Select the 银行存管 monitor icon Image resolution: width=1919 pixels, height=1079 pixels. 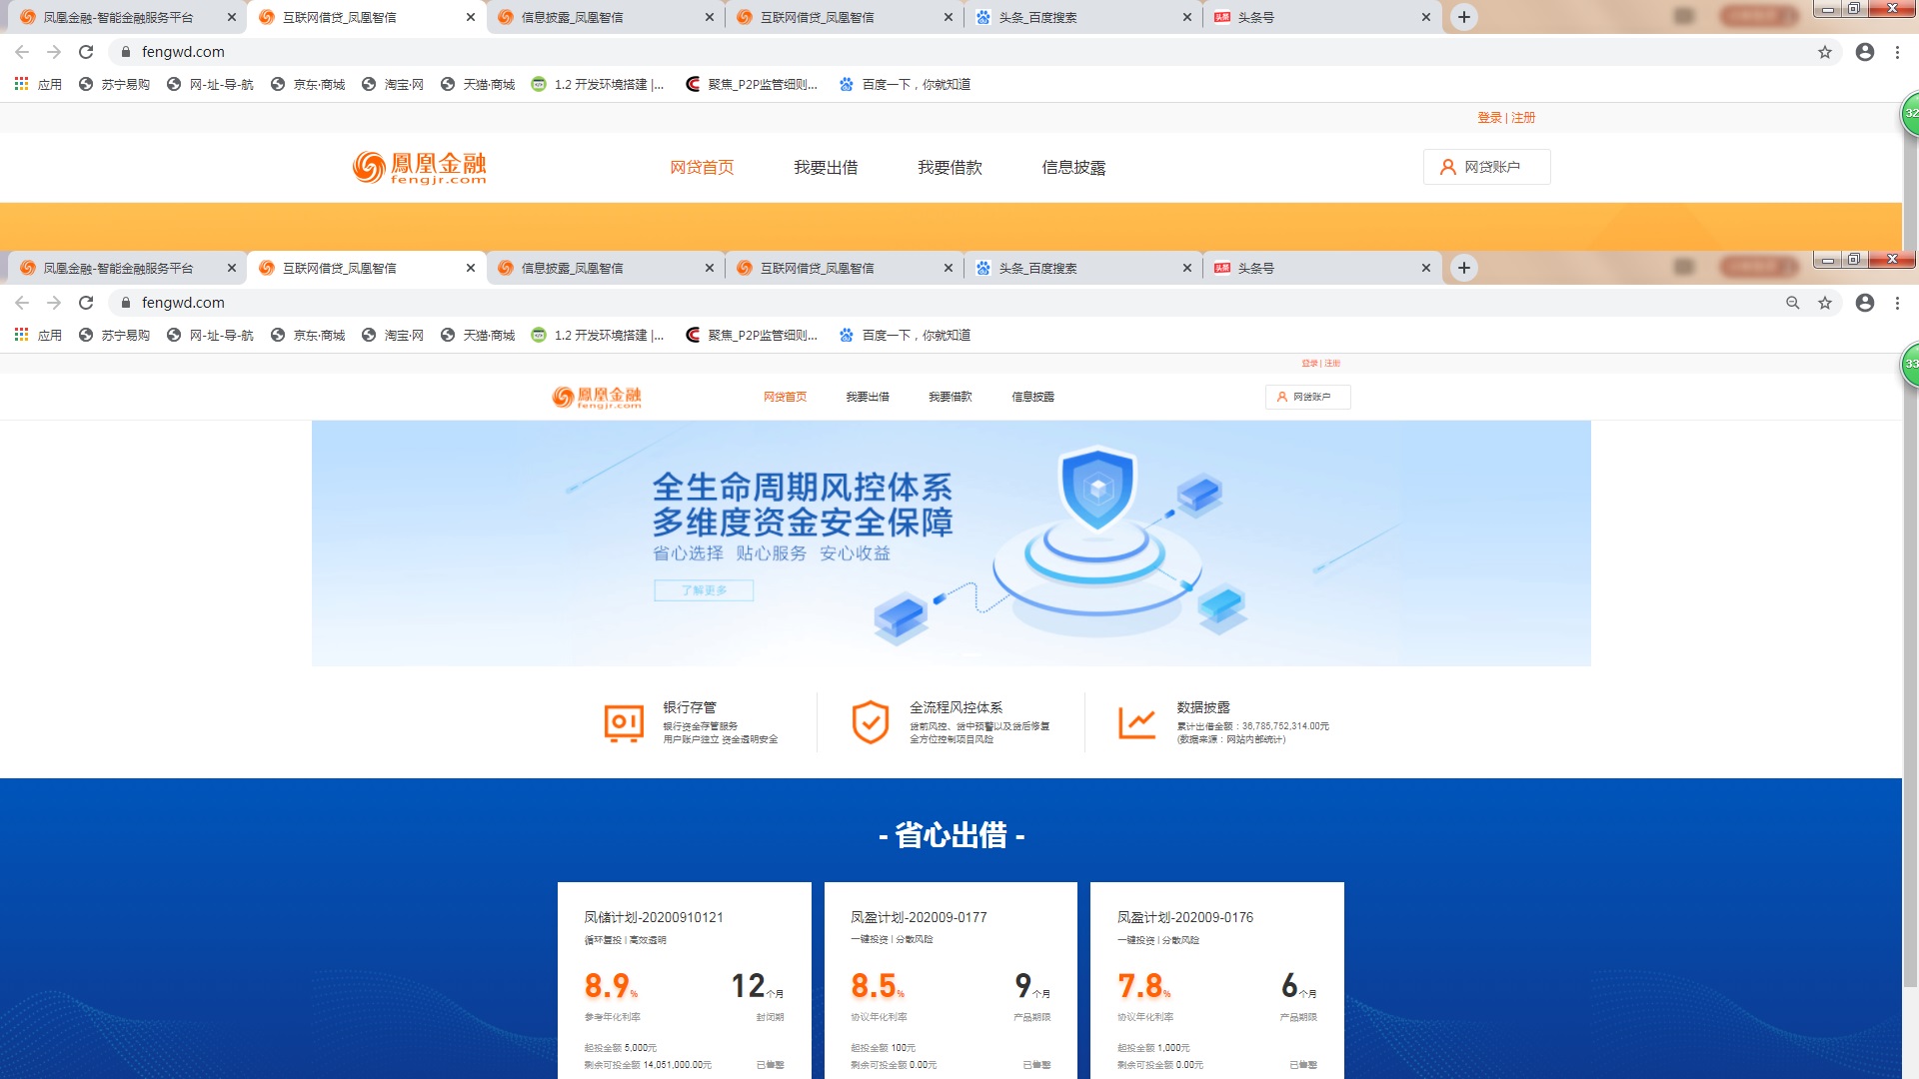coord(622,721)
